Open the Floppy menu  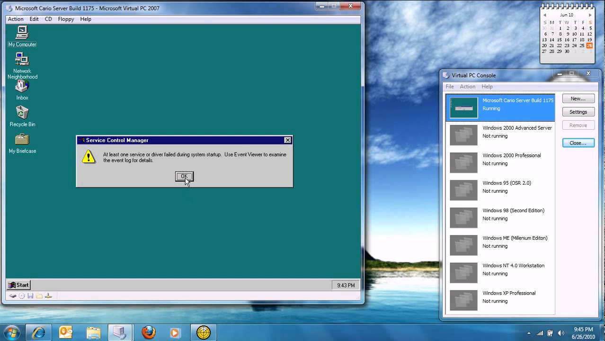tap(66, 19)
